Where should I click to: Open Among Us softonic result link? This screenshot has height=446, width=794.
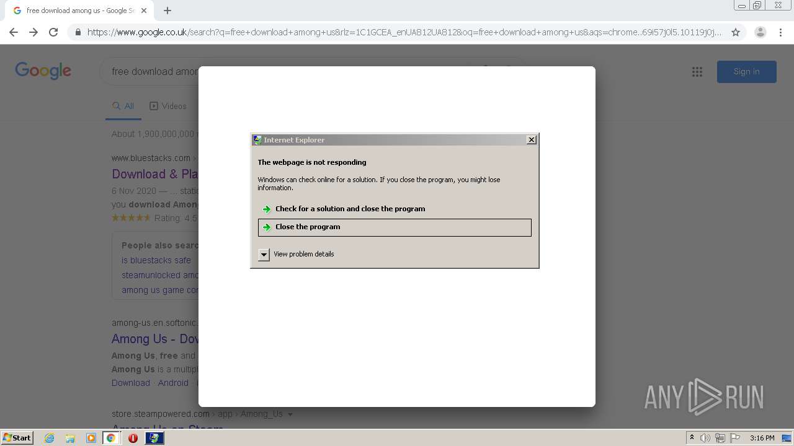155,339
